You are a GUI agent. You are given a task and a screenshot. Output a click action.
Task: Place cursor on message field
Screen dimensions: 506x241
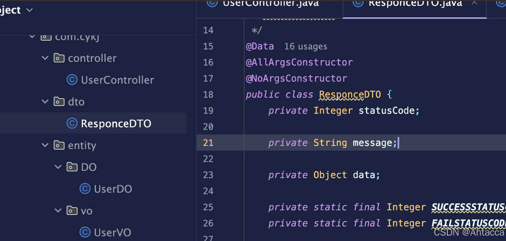[372, 143]
